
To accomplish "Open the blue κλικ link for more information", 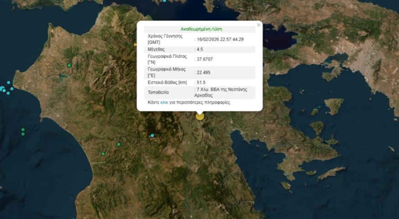I will pyautogui.click(x=164, y=103).
